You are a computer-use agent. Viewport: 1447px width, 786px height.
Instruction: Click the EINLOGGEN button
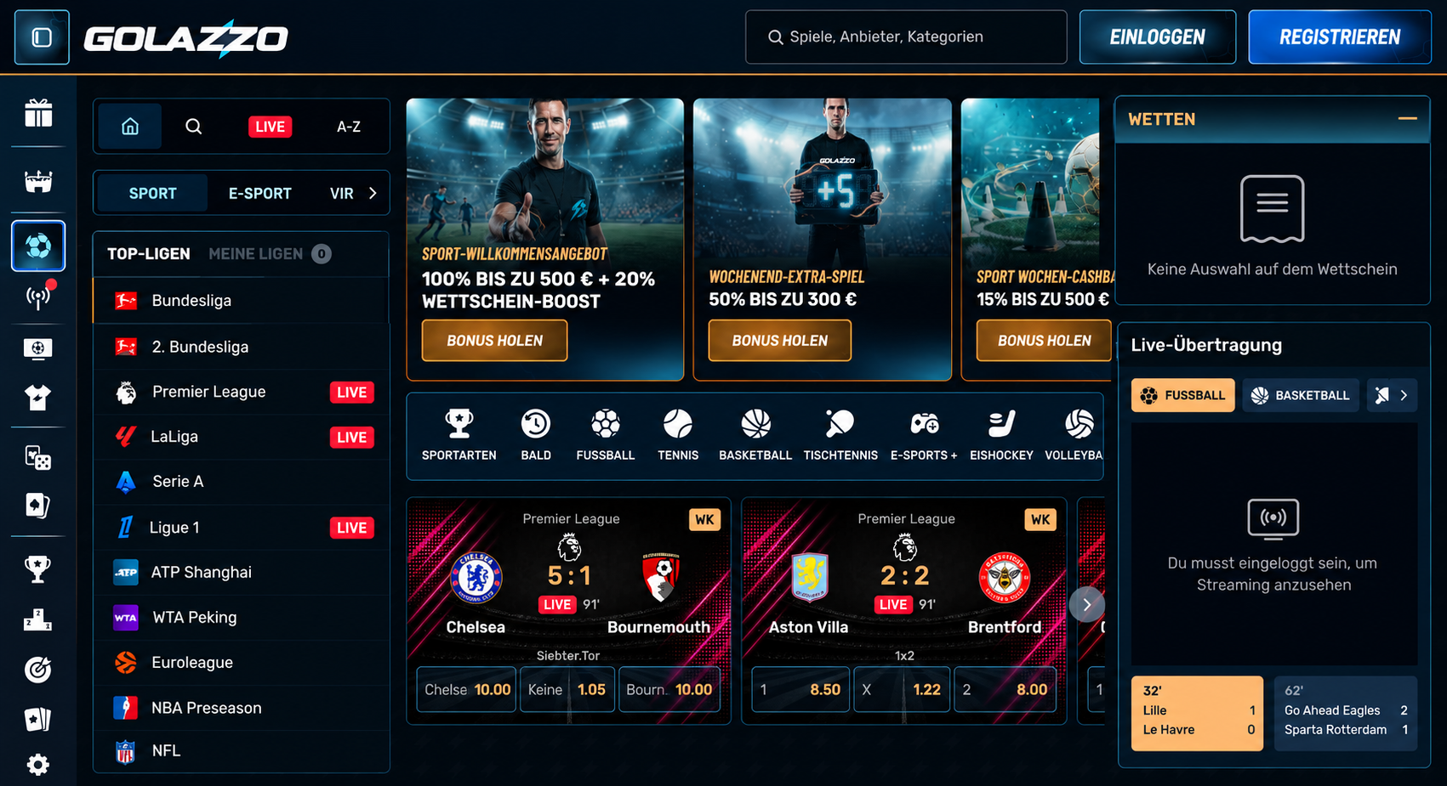pos(1158,37)
